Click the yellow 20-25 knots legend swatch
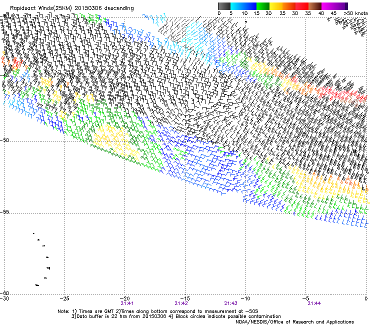This screenshot has height=325, width=370. point(276,6)
